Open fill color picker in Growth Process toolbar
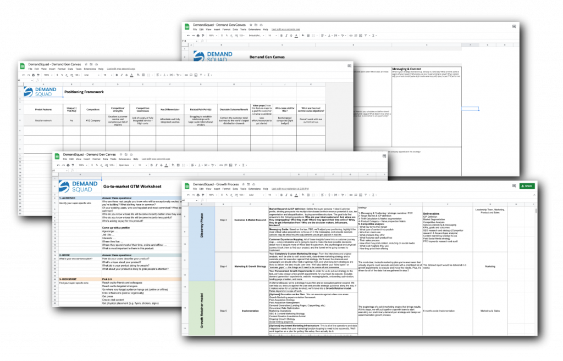Image resolution: width=563 pixels, height=361 pixels. pos(303,195)
